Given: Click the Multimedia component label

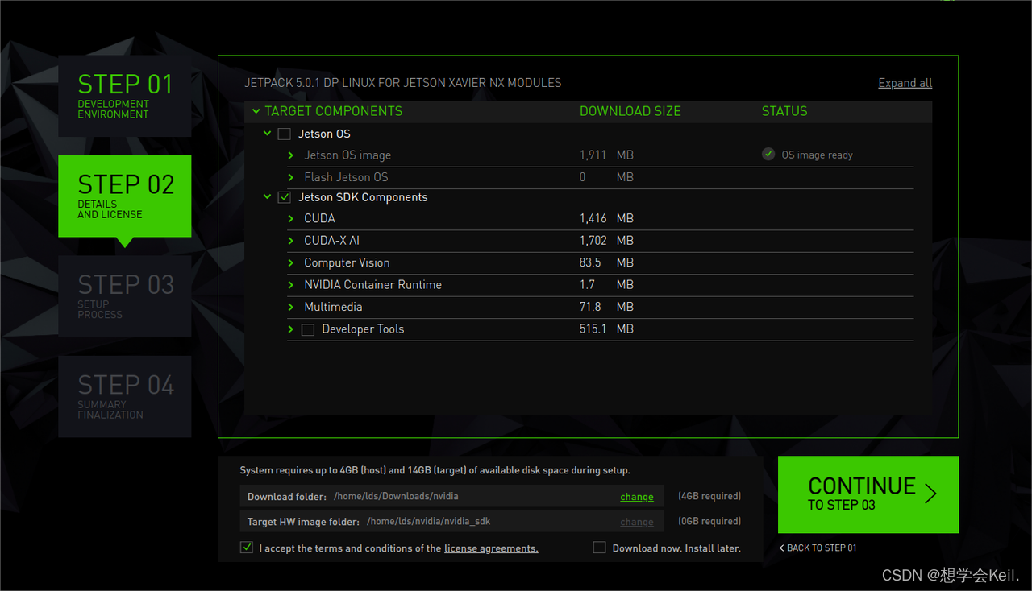Looking at the screenshot, I should pyautogui.click(x=333, y=307).
